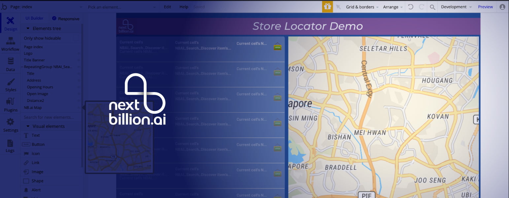Toggle visibility of the RepeatingGroup NBAI_Sea element
Image resolution: width=509 pixels, height=198 pixels.
pos(79,67)
